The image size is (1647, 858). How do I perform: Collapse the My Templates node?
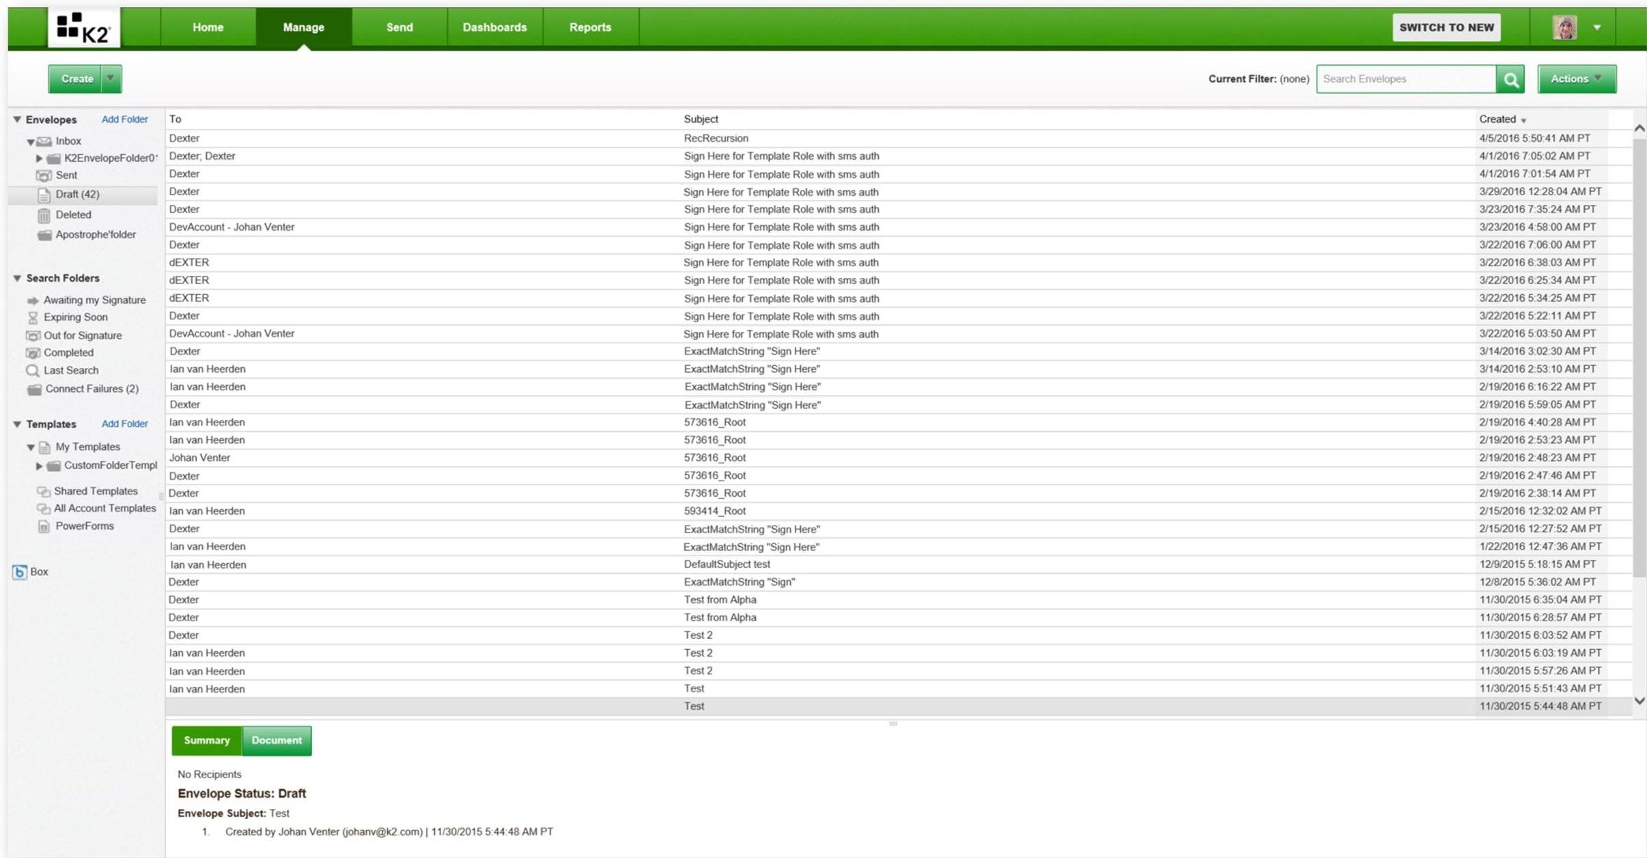click(x=31, y=448)
